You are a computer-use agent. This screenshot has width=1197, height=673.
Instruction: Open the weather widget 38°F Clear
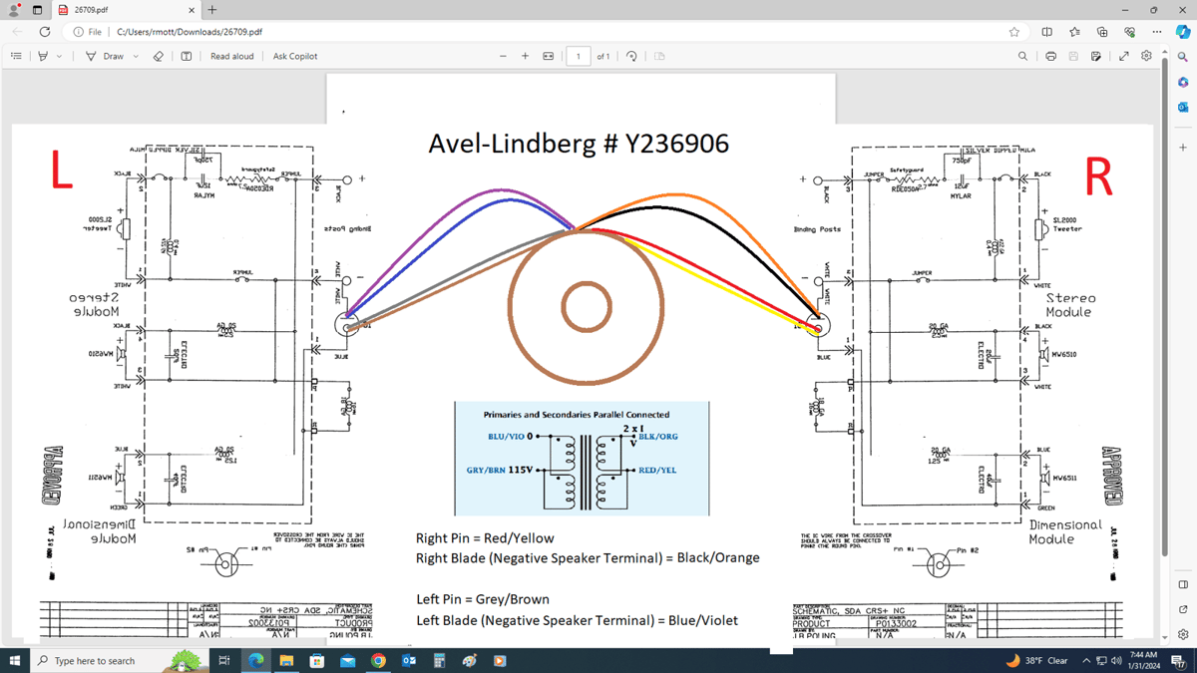tap(1036, 661)
